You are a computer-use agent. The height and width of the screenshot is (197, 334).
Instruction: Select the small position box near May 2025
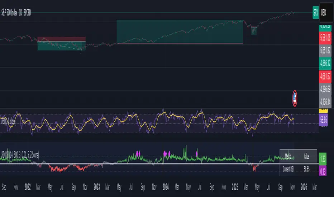click(x=254, y=31)
